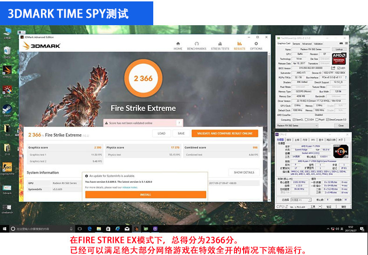Click the SHOW DETAILS button
The width and height of the screenshot is (368, 255).
244,172
